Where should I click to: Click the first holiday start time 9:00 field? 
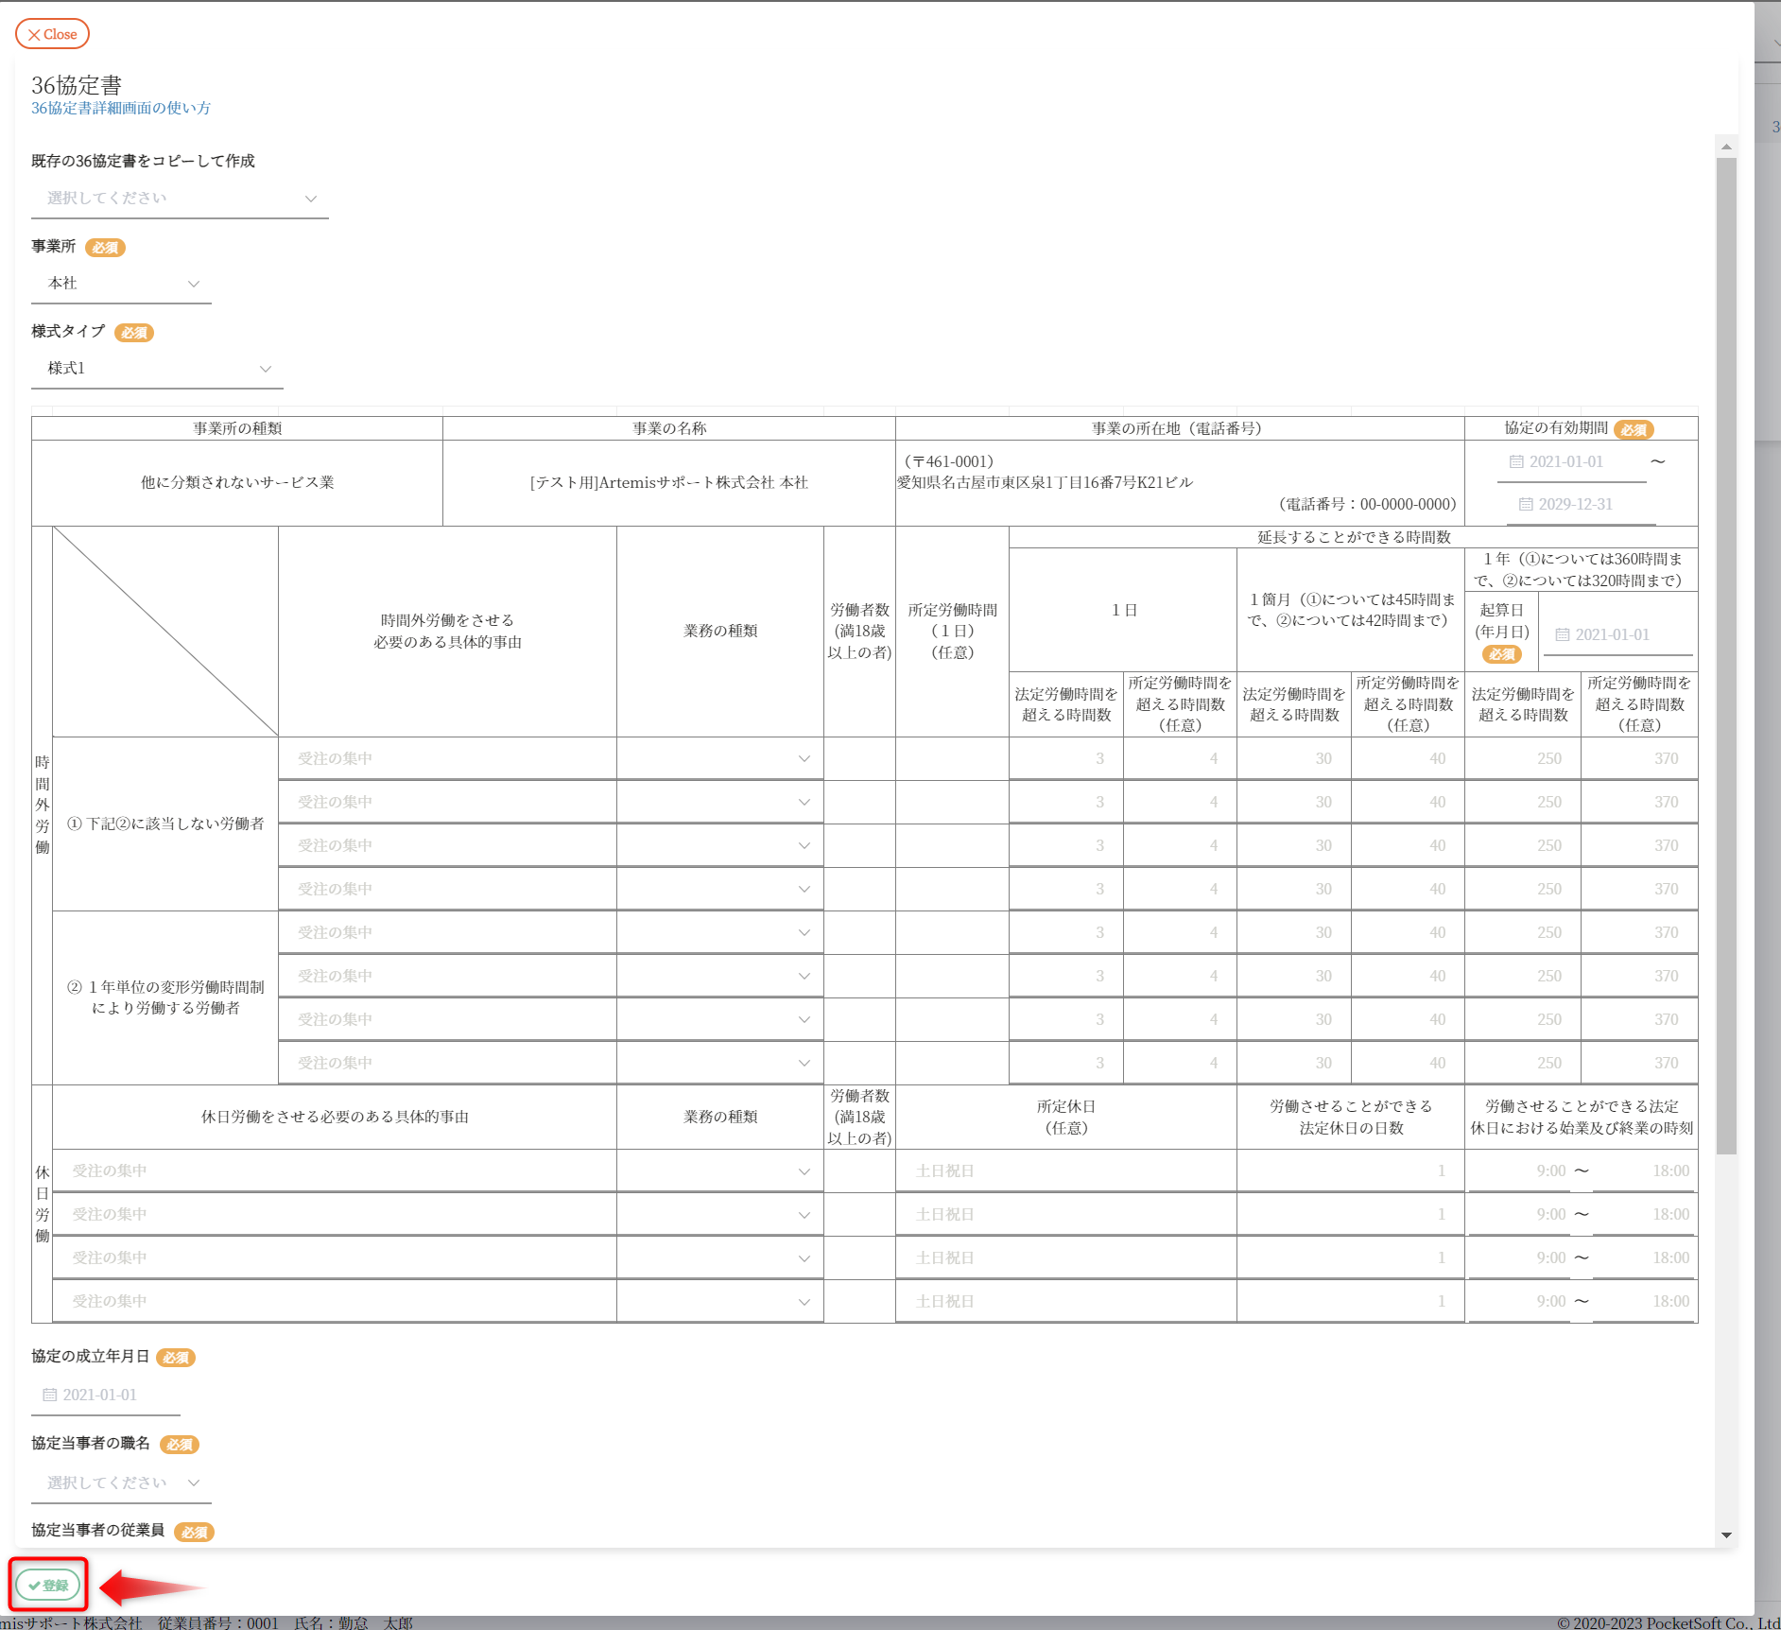click(1520, 1171)
